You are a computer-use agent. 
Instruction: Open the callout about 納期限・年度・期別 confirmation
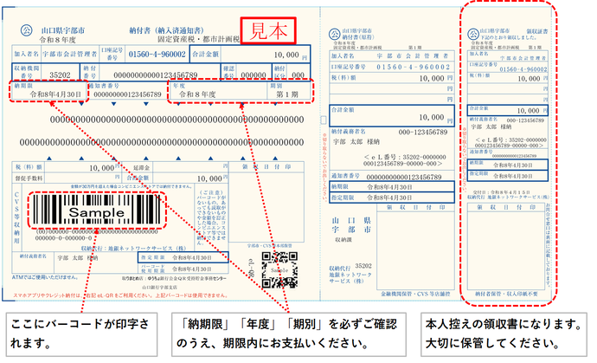pyautogui.click(x=289, y=334)
